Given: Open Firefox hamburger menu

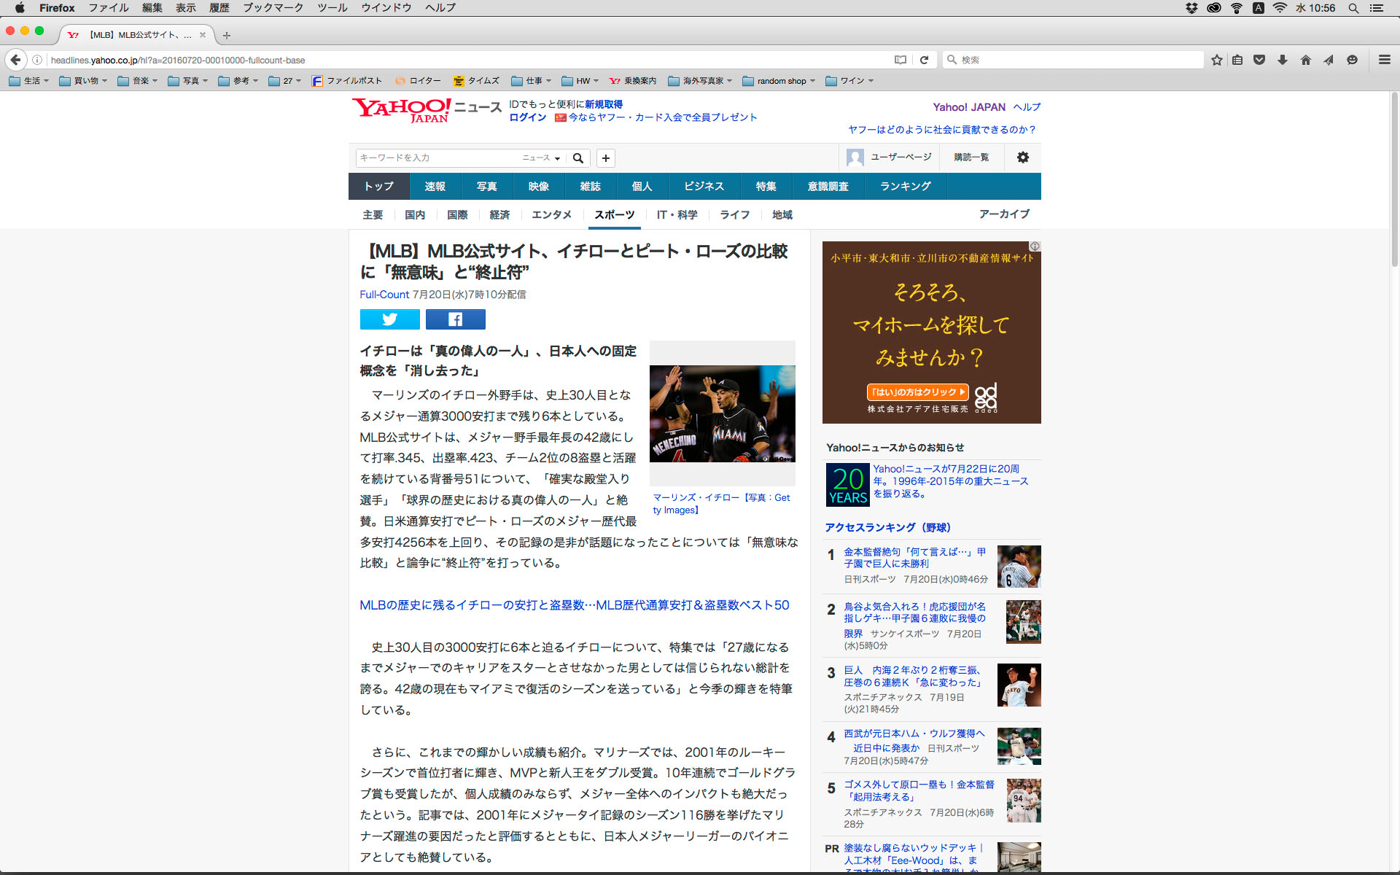Looking at the screenshot, I should click(1384, 60).
